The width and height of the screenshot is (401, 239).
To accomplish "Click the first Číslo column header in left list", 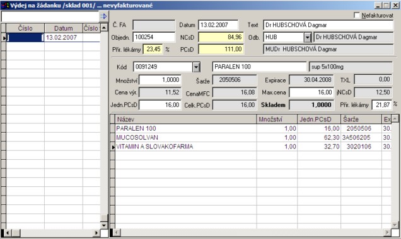I will coord(25,28).
